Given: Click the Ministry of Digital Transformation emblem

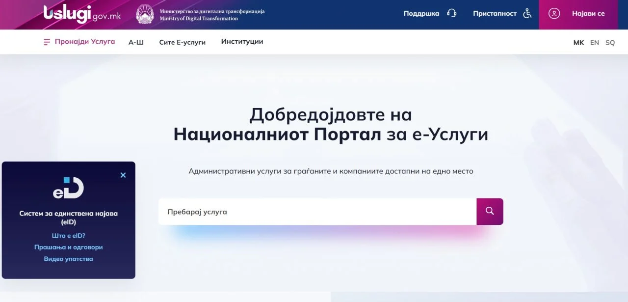Looking at the screenshot, I should click(145, 14).
